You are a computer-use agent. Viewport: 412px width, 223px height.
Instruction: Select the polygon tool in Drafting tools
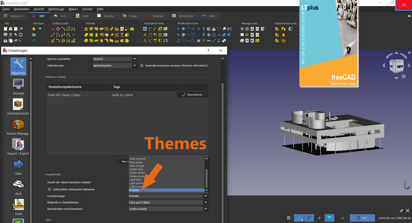pyautogui.click(x=63, y=41)
